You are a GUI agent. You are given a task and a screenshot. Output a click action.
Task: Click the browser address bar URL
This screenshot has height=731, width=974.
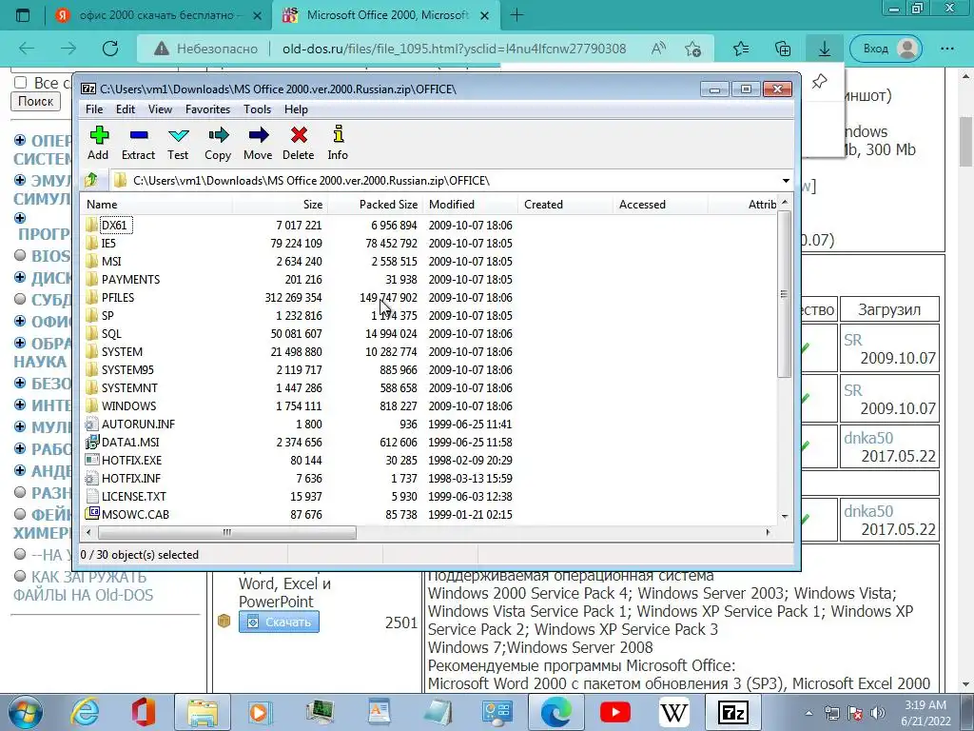coord(454,49)
